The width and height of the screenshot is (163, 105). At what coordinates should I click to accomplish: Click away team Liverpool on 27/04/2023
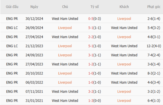124,64
